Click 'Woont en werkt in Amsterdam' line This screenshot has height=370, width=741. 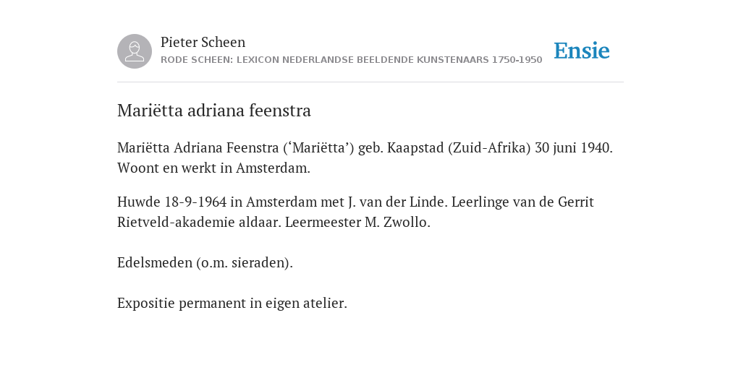coord(213,168)
